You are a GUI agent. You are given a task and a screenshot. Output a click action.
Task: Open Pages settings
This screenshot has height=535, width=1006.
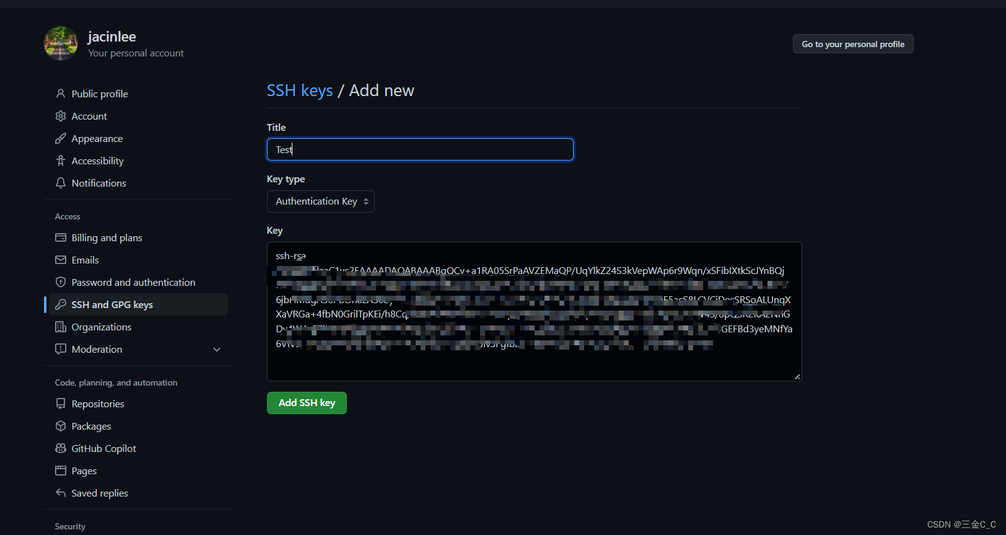coord(84,471)
